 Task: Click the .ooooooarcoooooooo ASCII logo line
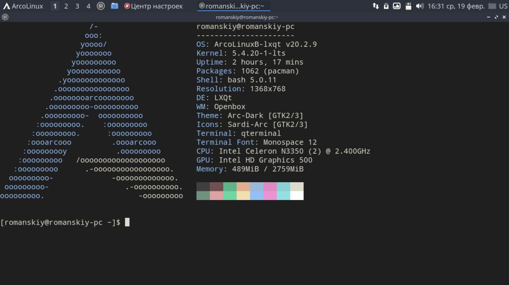point(92,98)
